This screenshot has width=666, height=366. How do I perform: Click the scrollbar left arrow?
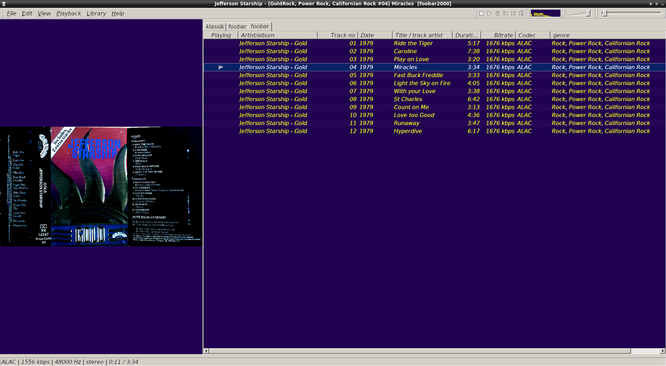tap(206, 351)
